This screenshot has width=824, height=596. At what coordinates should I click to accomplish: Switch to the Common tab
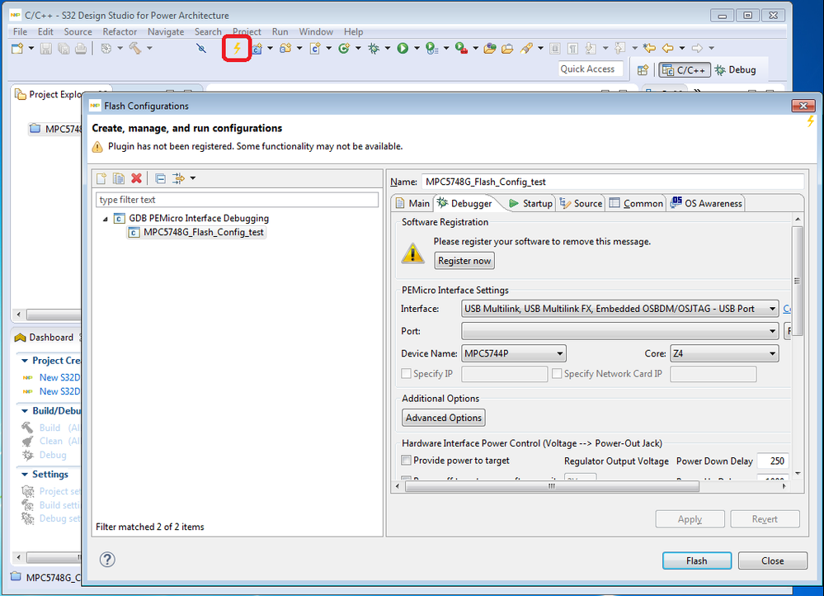[637, 204]
